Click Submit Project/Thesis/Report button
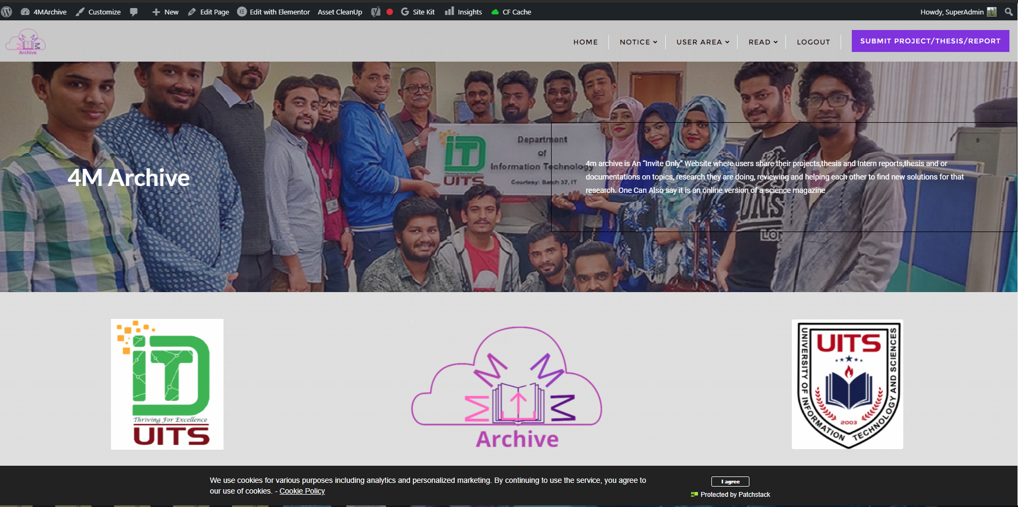Screen dimensions: 1018x507 click(x=930, y=41)
